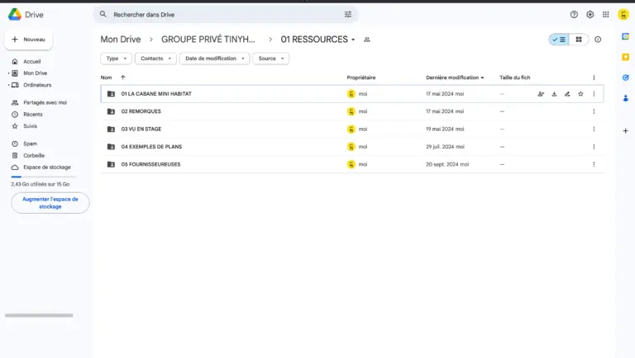Open the Date de modification filter dropdown

pyautogui.click(x=215, y=59)
